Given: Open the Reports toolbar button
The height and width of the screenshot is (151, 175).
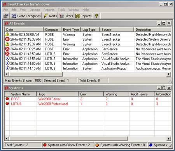Looking at the screenshot, I should (83, 16).
